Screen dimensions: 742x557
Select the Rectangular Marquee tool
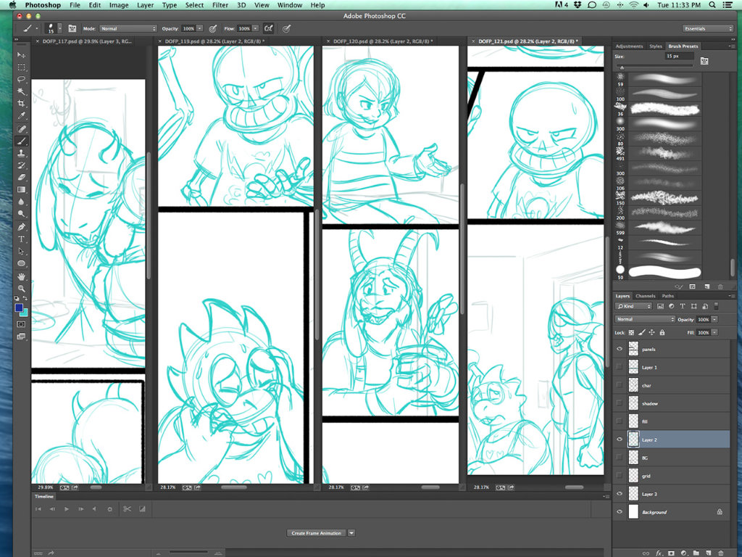click(21, 67)
